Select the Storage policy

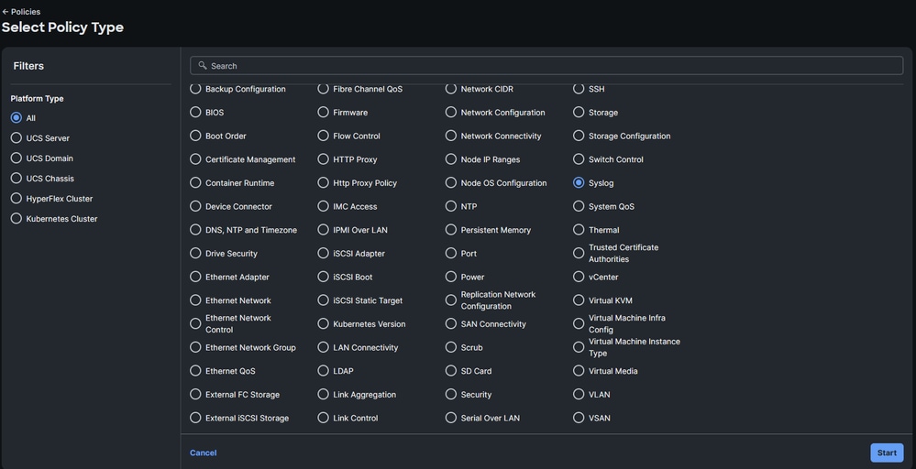pos(579,112)
